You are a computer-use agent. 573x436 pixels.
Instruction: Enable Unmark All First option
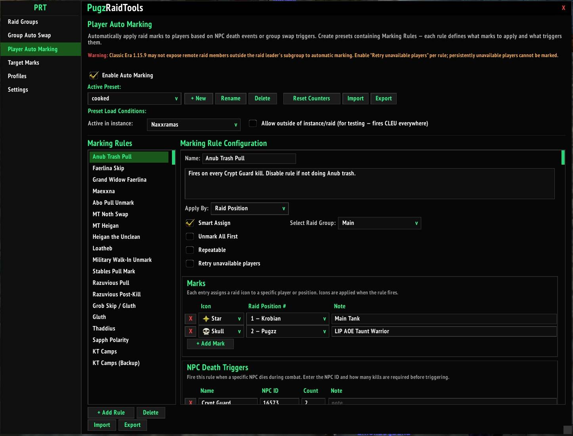click(190, 236)
